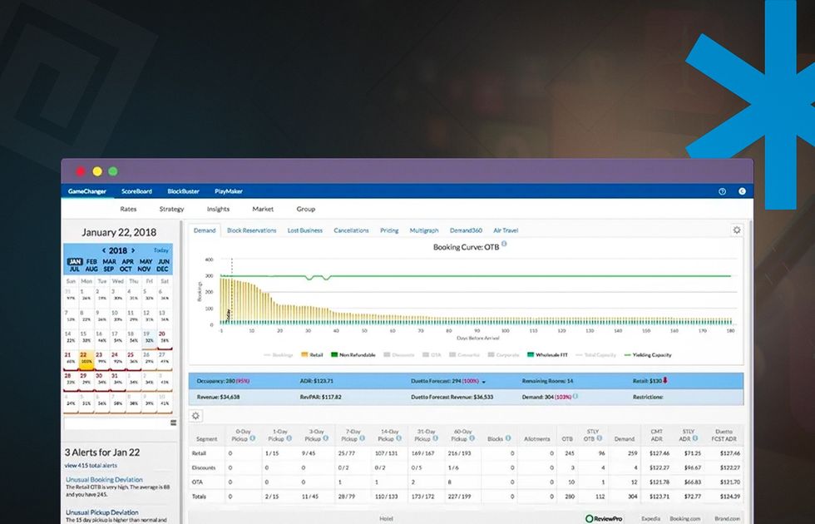Click the red down arrow beside Retail $130
The width and height of the screenshot is (815, 524).
[x=664, y=381]
